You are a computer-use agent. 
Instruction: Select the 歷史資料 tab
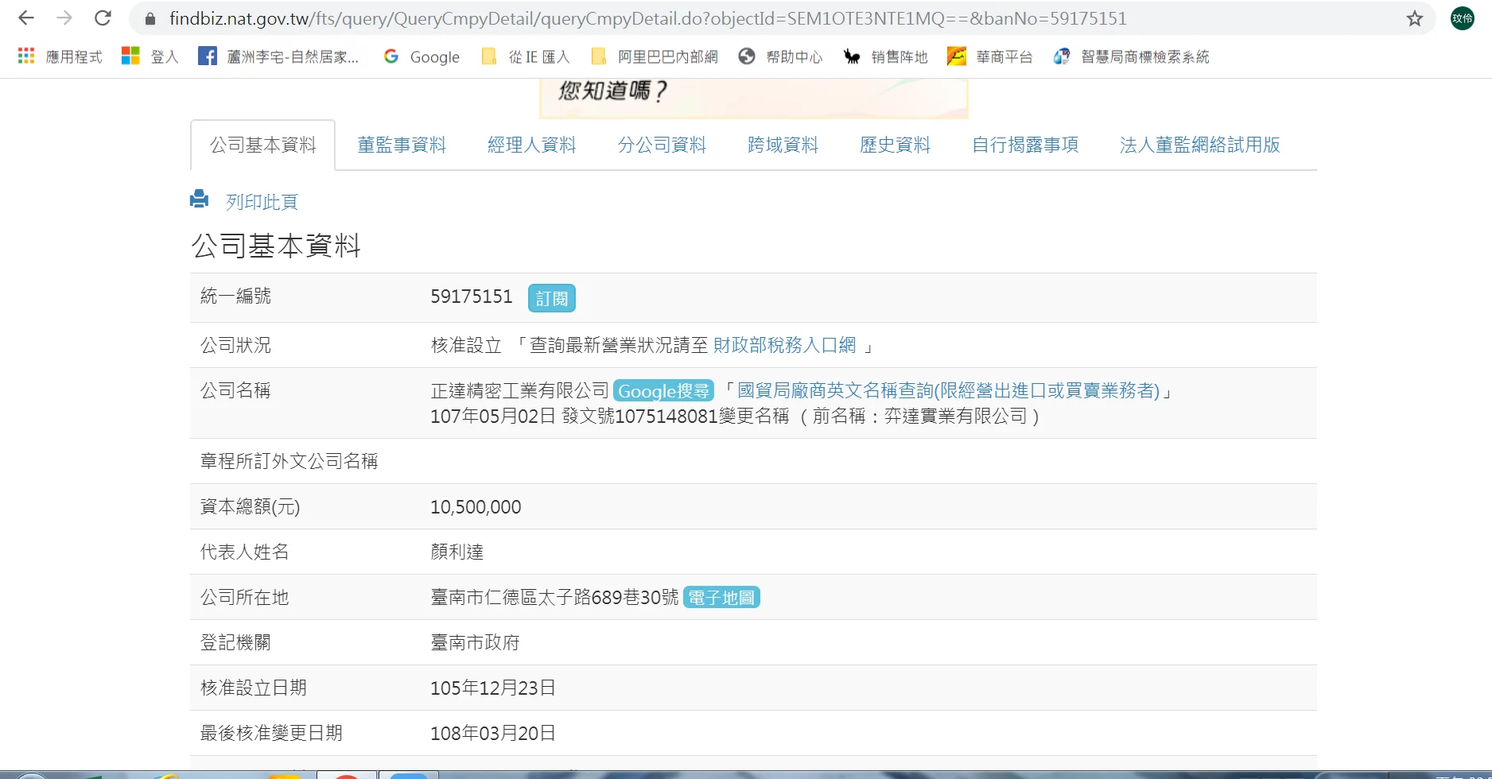pyautogui.click(x=895, y=145)
